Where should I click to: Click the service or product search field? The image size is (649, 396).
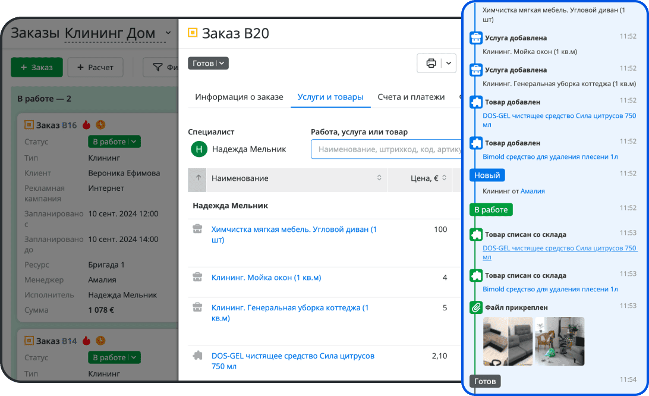[386, 149]
